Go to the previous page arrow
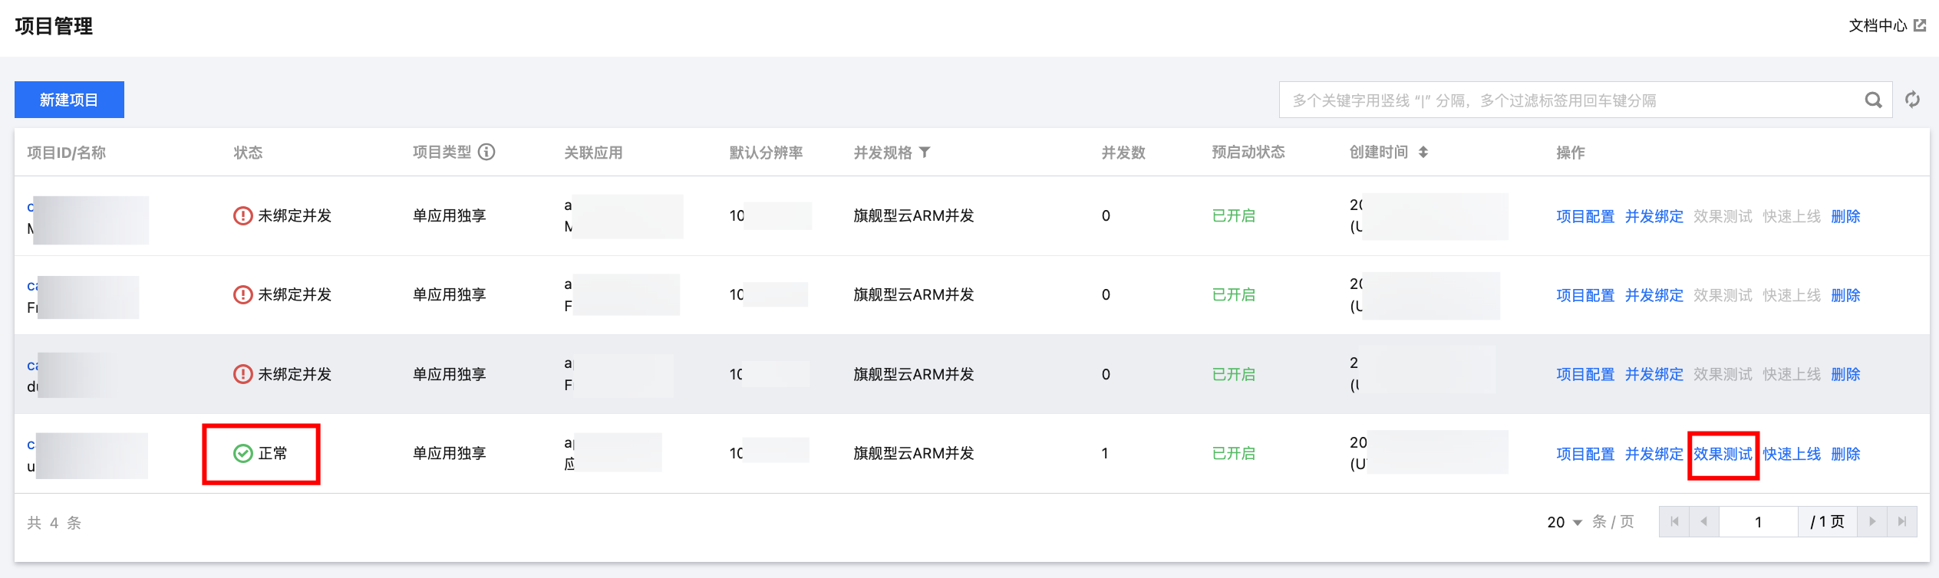Screen dimensions: 1939x578 pos(1703,521)
